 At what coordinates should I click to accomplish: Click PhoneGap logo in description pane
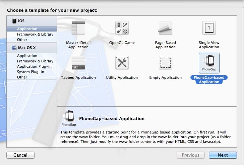point(69,118)
